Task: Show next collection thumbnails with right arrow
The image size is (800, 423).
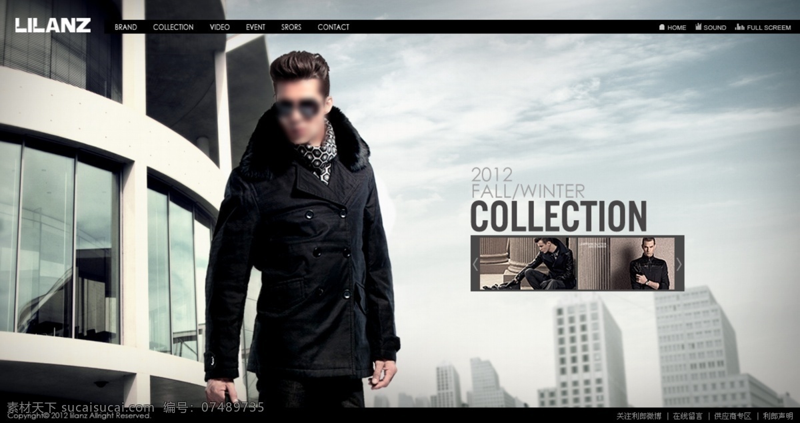Action: click(679, 264)
